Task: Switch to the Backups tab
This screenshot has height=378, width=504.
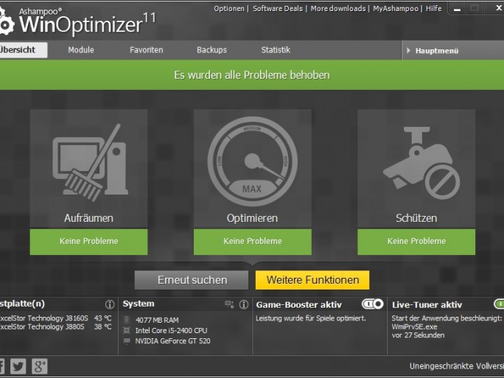Action: (x=211, y=50)
